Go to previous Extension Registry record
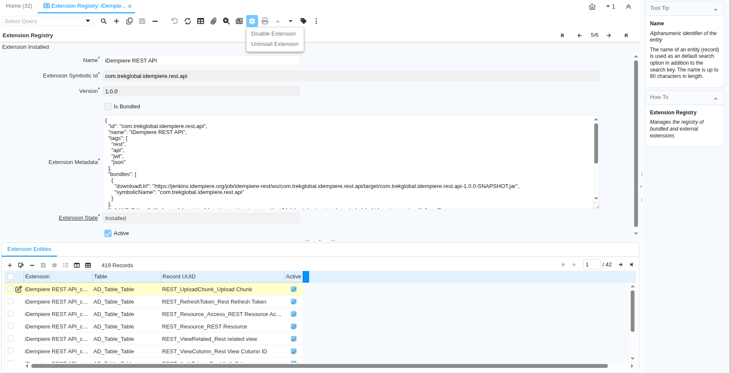 click(x=579, y=35)
